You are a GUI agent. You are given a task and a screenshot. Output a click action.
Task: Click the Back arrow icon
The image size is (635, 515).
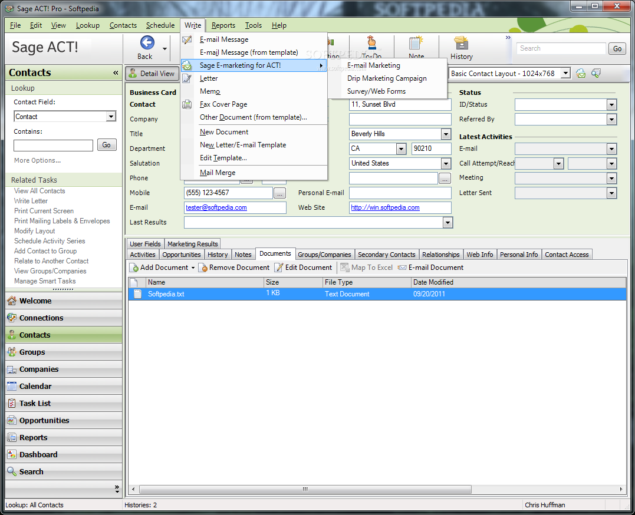[147, 42]
